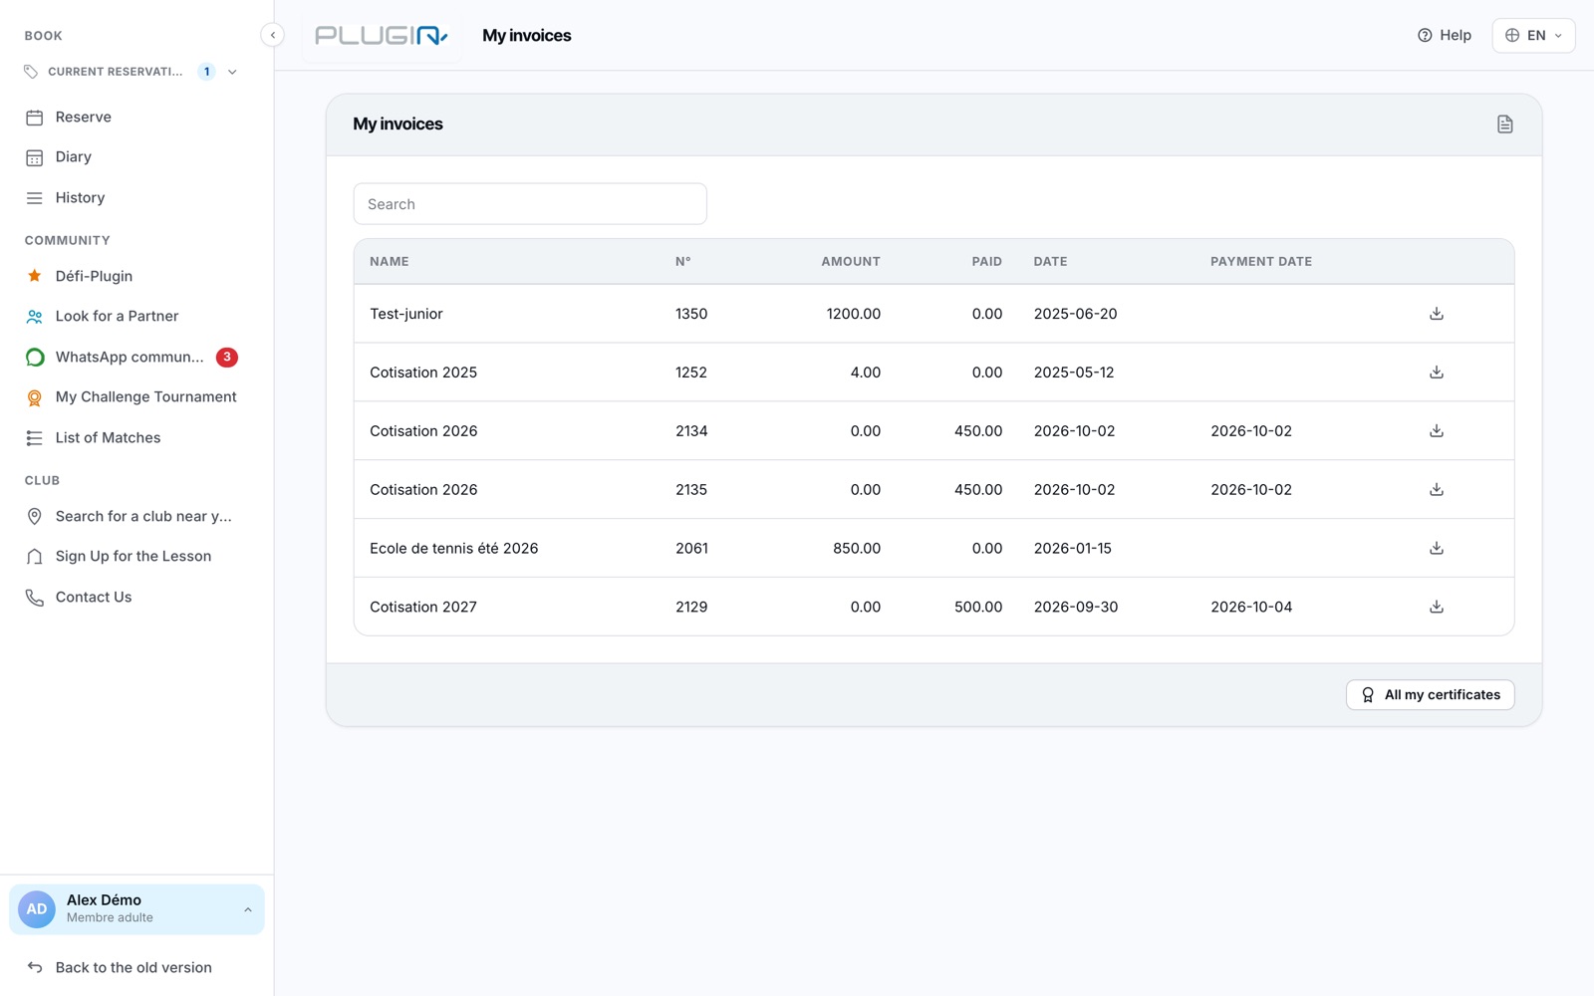
Task: Open Défi-Plugin
Action: tap(94, 276)
